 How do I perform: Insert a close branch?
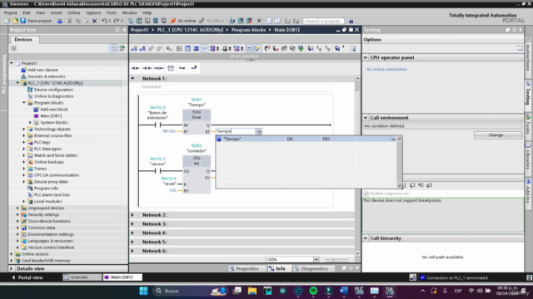194,68
